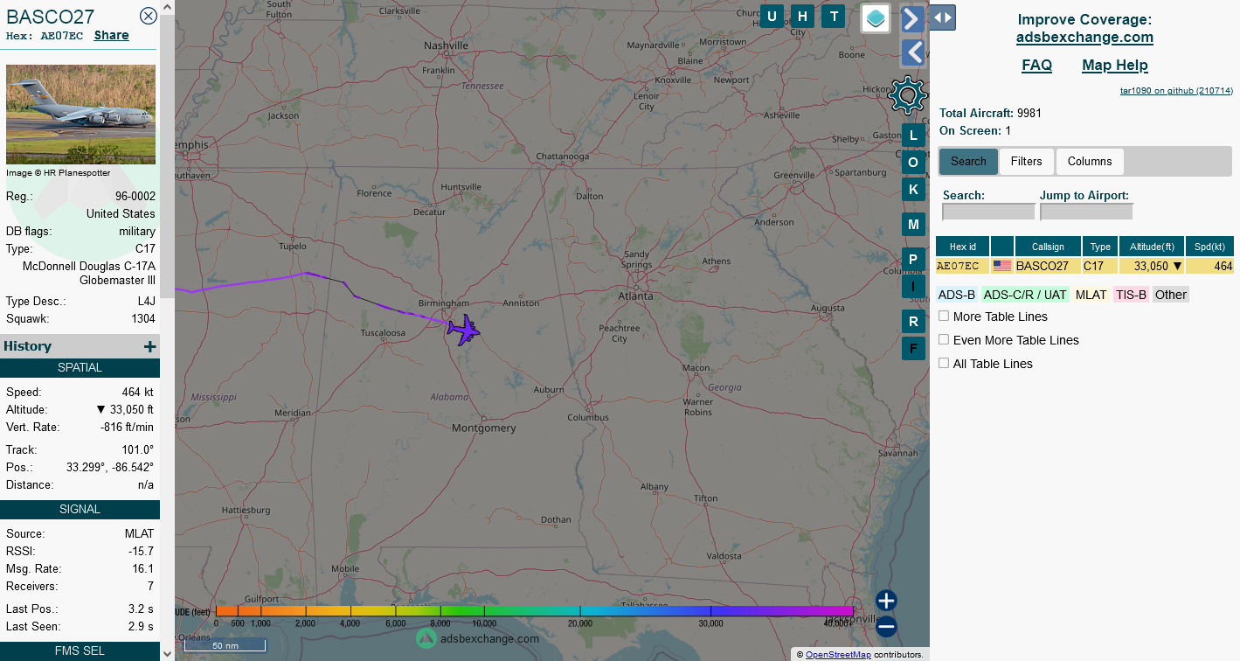The image size is (1240, 661).
Task: Enable All Table Lines checkbox
Action: [944, 363]
